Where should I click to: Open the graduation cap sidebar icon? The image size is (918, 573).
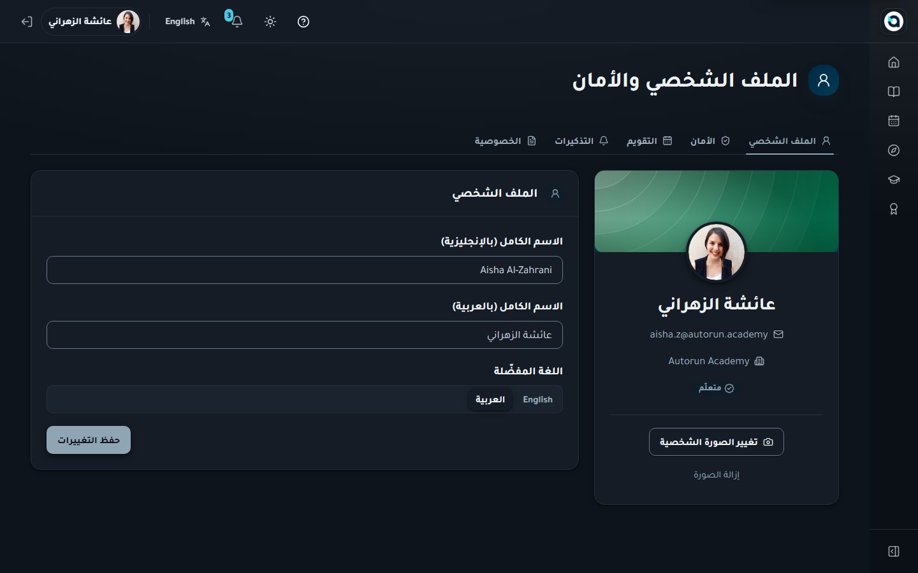coord(893,180)
